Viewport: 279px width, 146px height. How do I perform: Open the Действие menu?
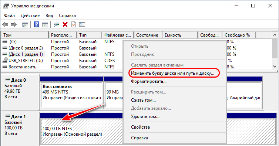(x=30, y=16)
